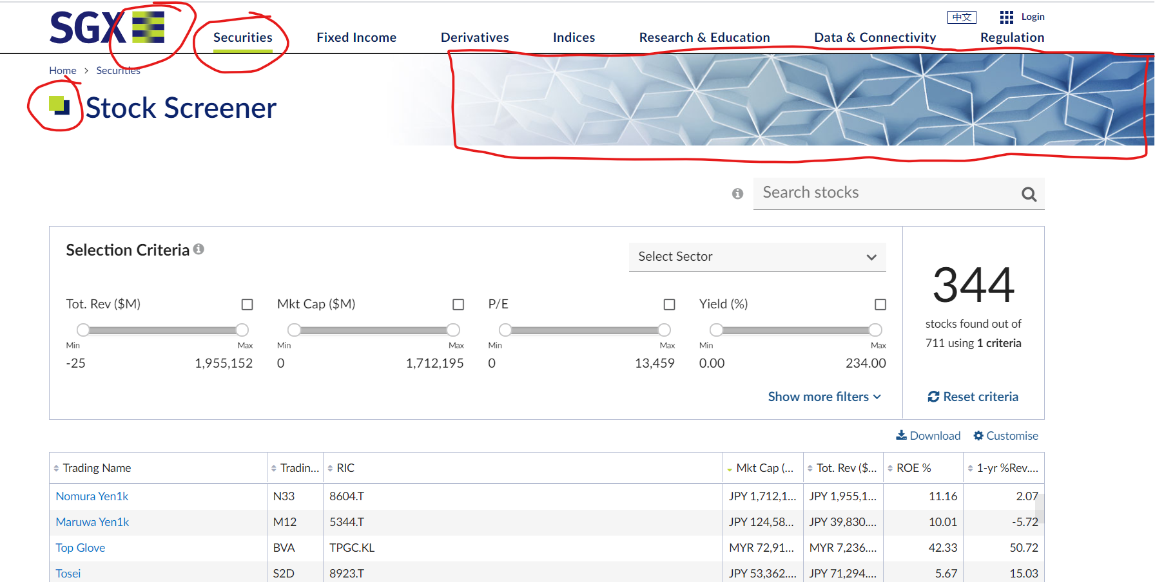
Task: Click the results table vertical scrollbar
Action: tap(1040, 509)
